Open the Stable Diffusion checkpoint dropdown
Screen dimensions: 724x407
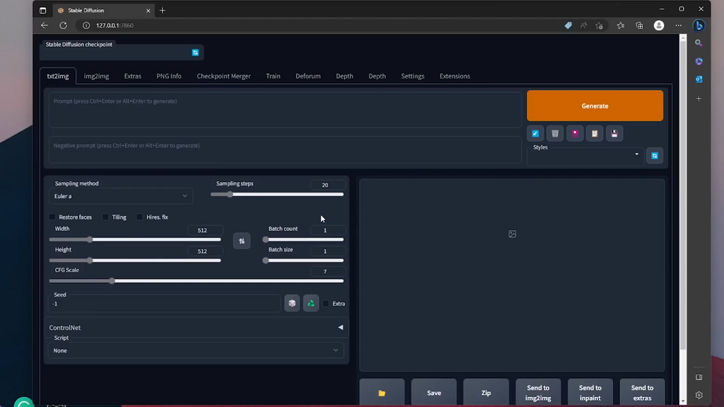click(115, 52)
